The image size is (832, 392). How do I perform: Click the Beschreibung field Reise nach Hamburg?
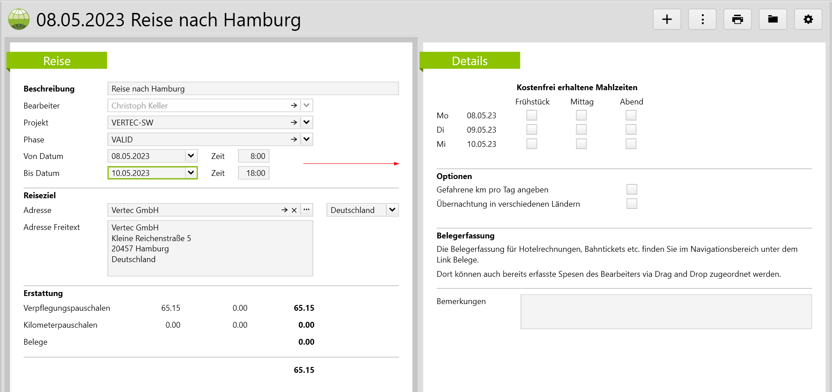(x=253, y=88)
